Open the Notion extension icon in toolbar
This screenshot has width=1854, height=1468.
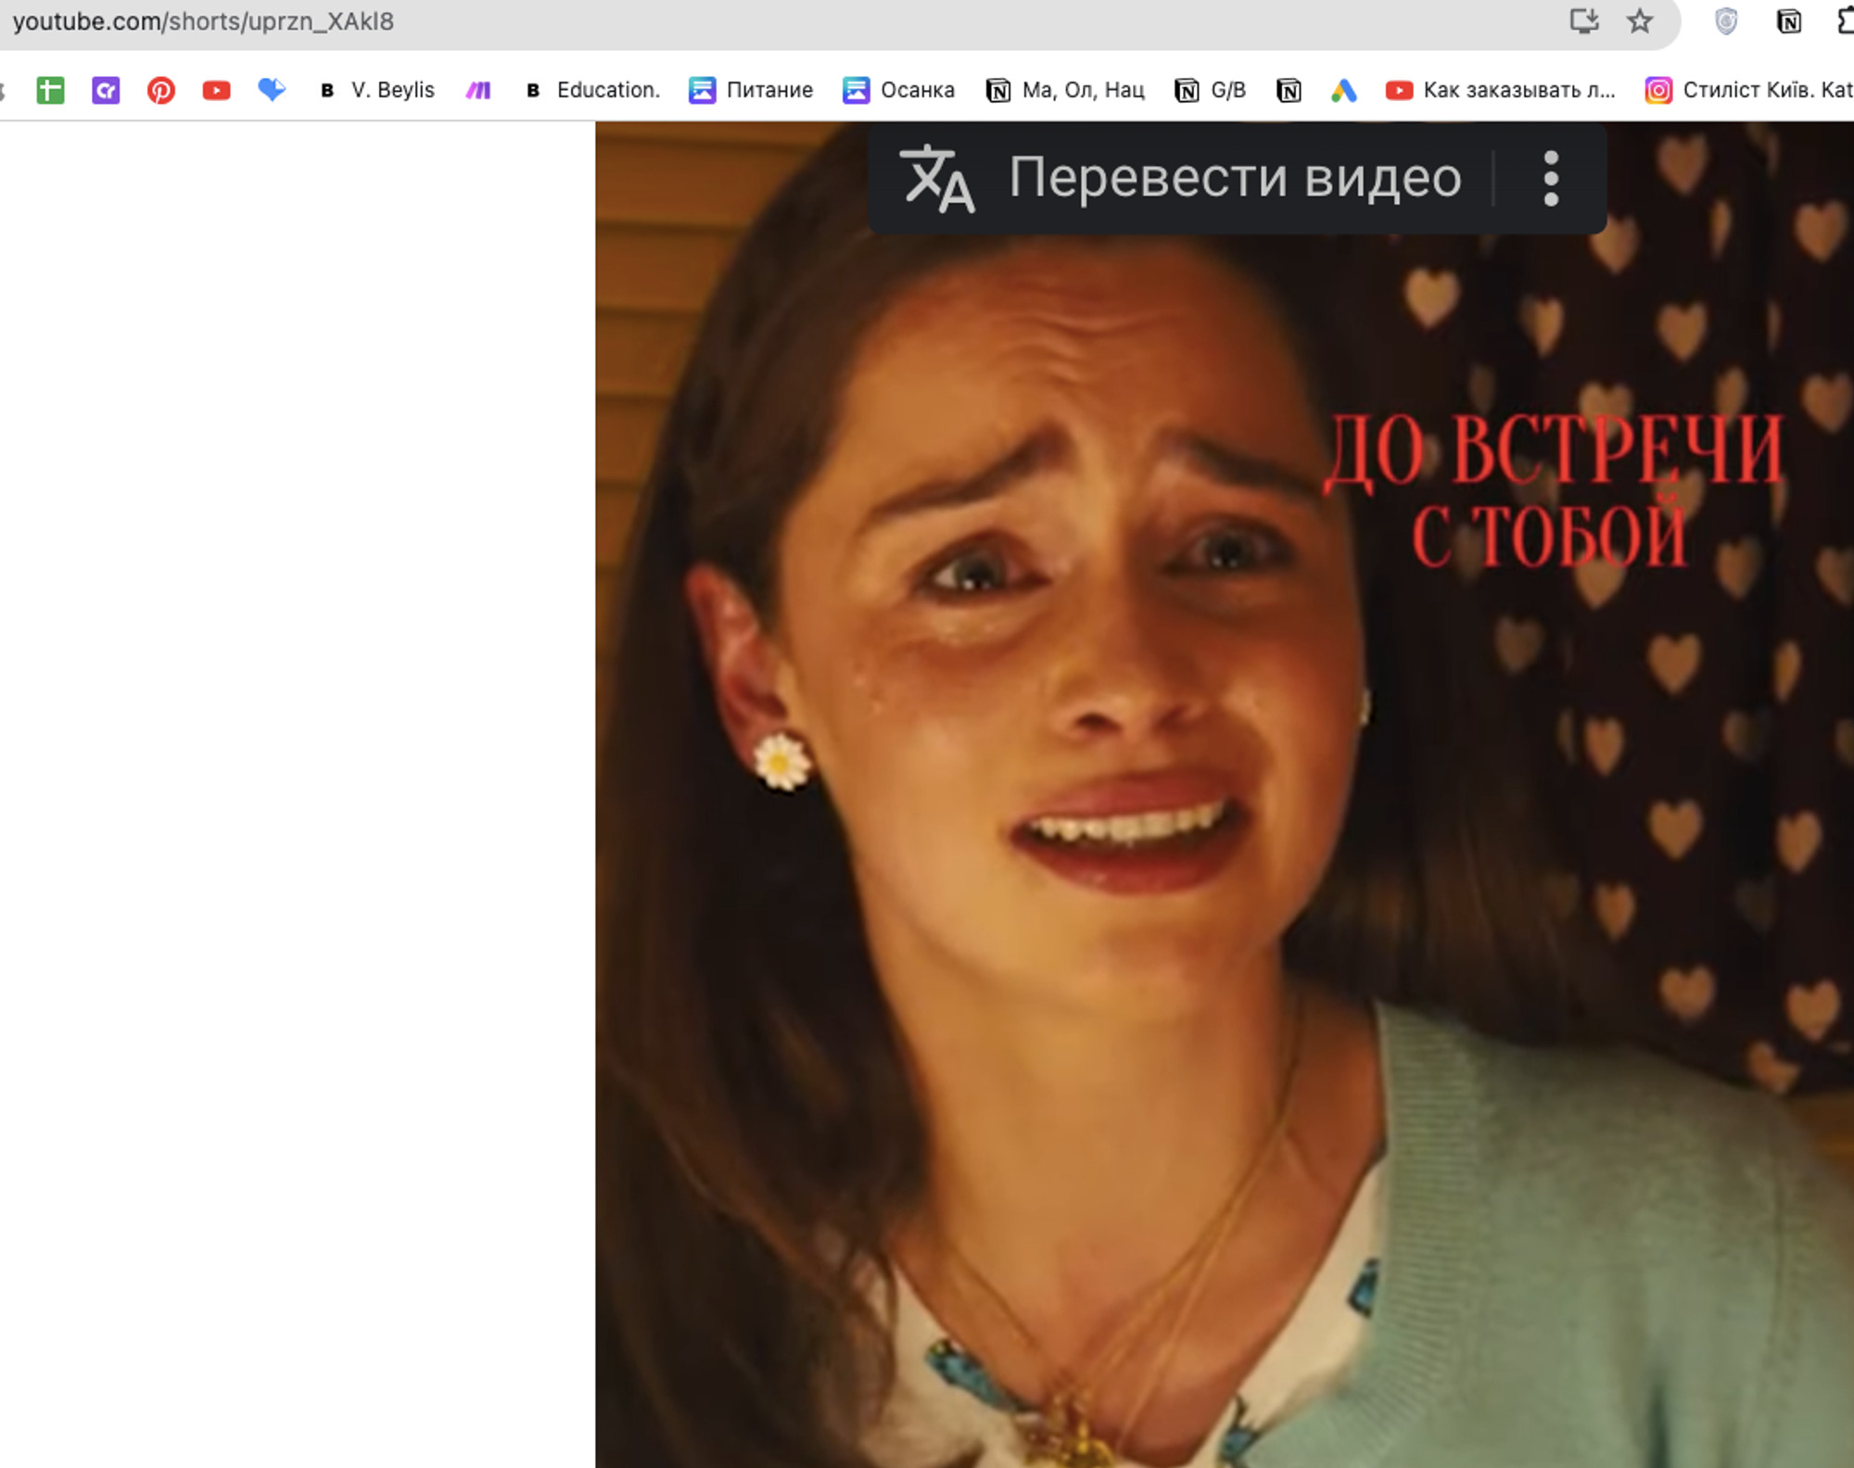click(x=1788, y=21)
